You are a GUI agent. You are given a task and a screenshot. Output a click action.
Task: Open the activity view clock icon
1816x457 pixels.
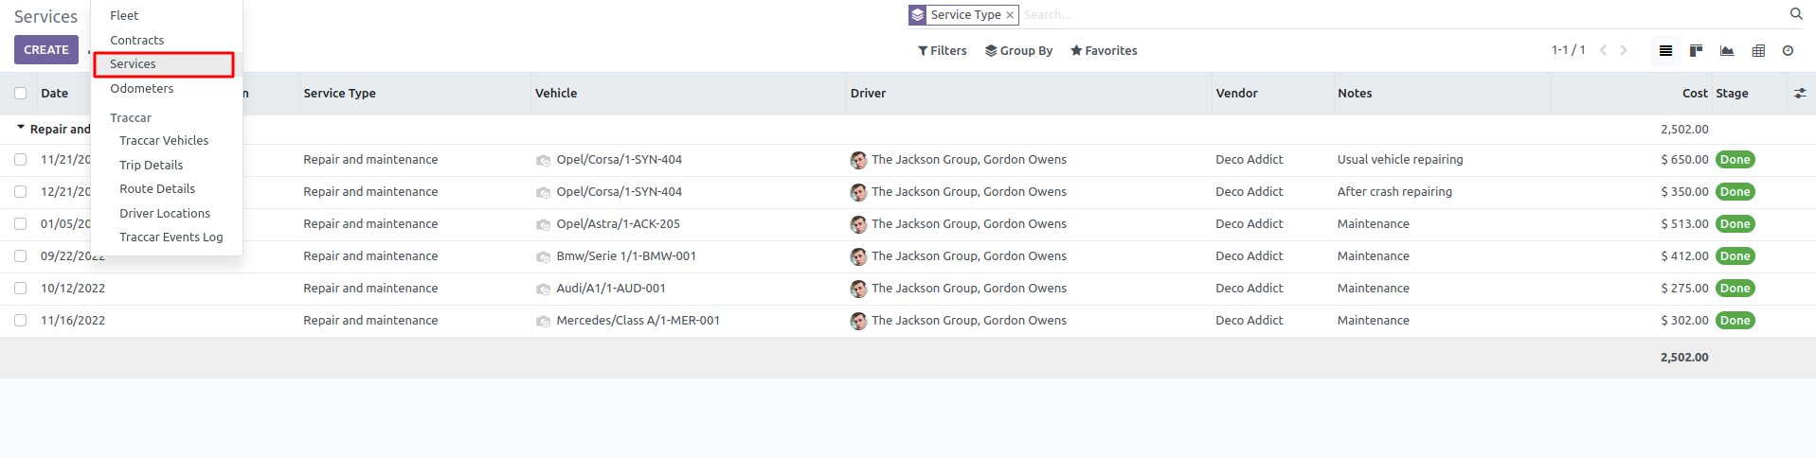tap(1788, 51)
